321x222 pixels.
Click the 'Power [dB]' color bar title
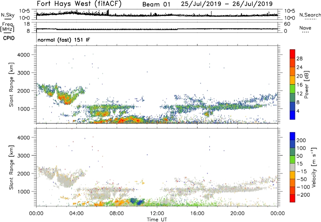[x=306, y=85]
